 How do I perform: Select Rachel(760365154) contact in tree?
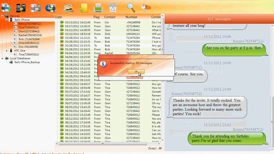pos(30,35)
